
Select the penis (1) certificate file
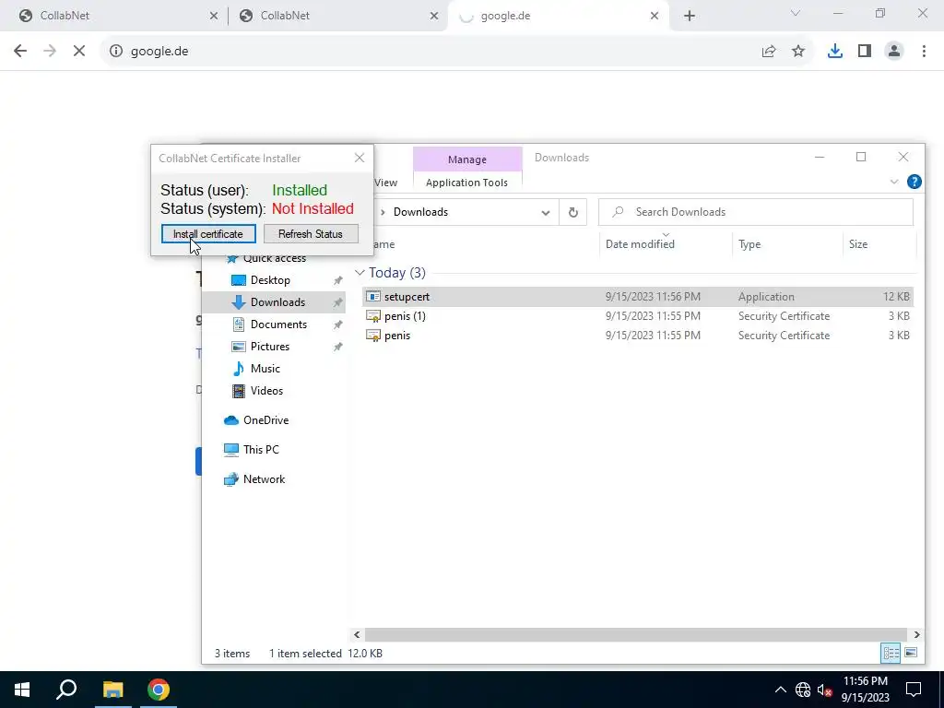click(638, 316)
